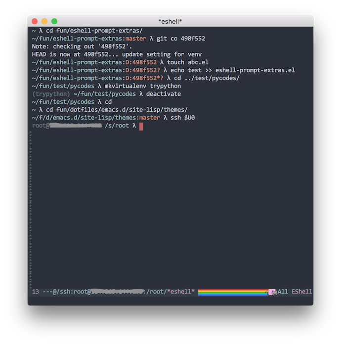Click the yellow minimize window button
This screenshot has height=345, width=341.
44,21
